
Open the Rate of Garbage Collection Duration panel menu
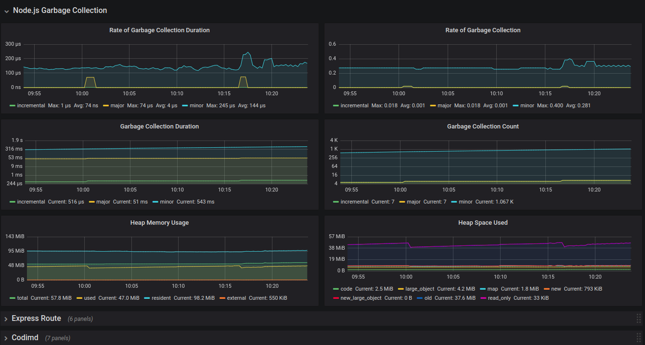pos(159,30)
